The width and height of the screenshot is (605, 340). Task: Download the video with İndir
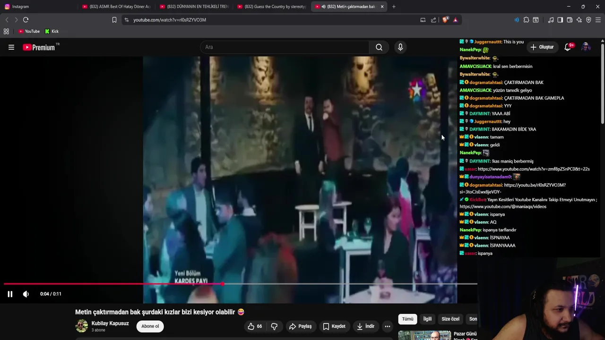(x=366, y=326)
